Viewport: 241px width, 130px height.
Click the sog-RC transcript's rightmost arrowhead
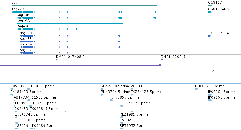76,29
